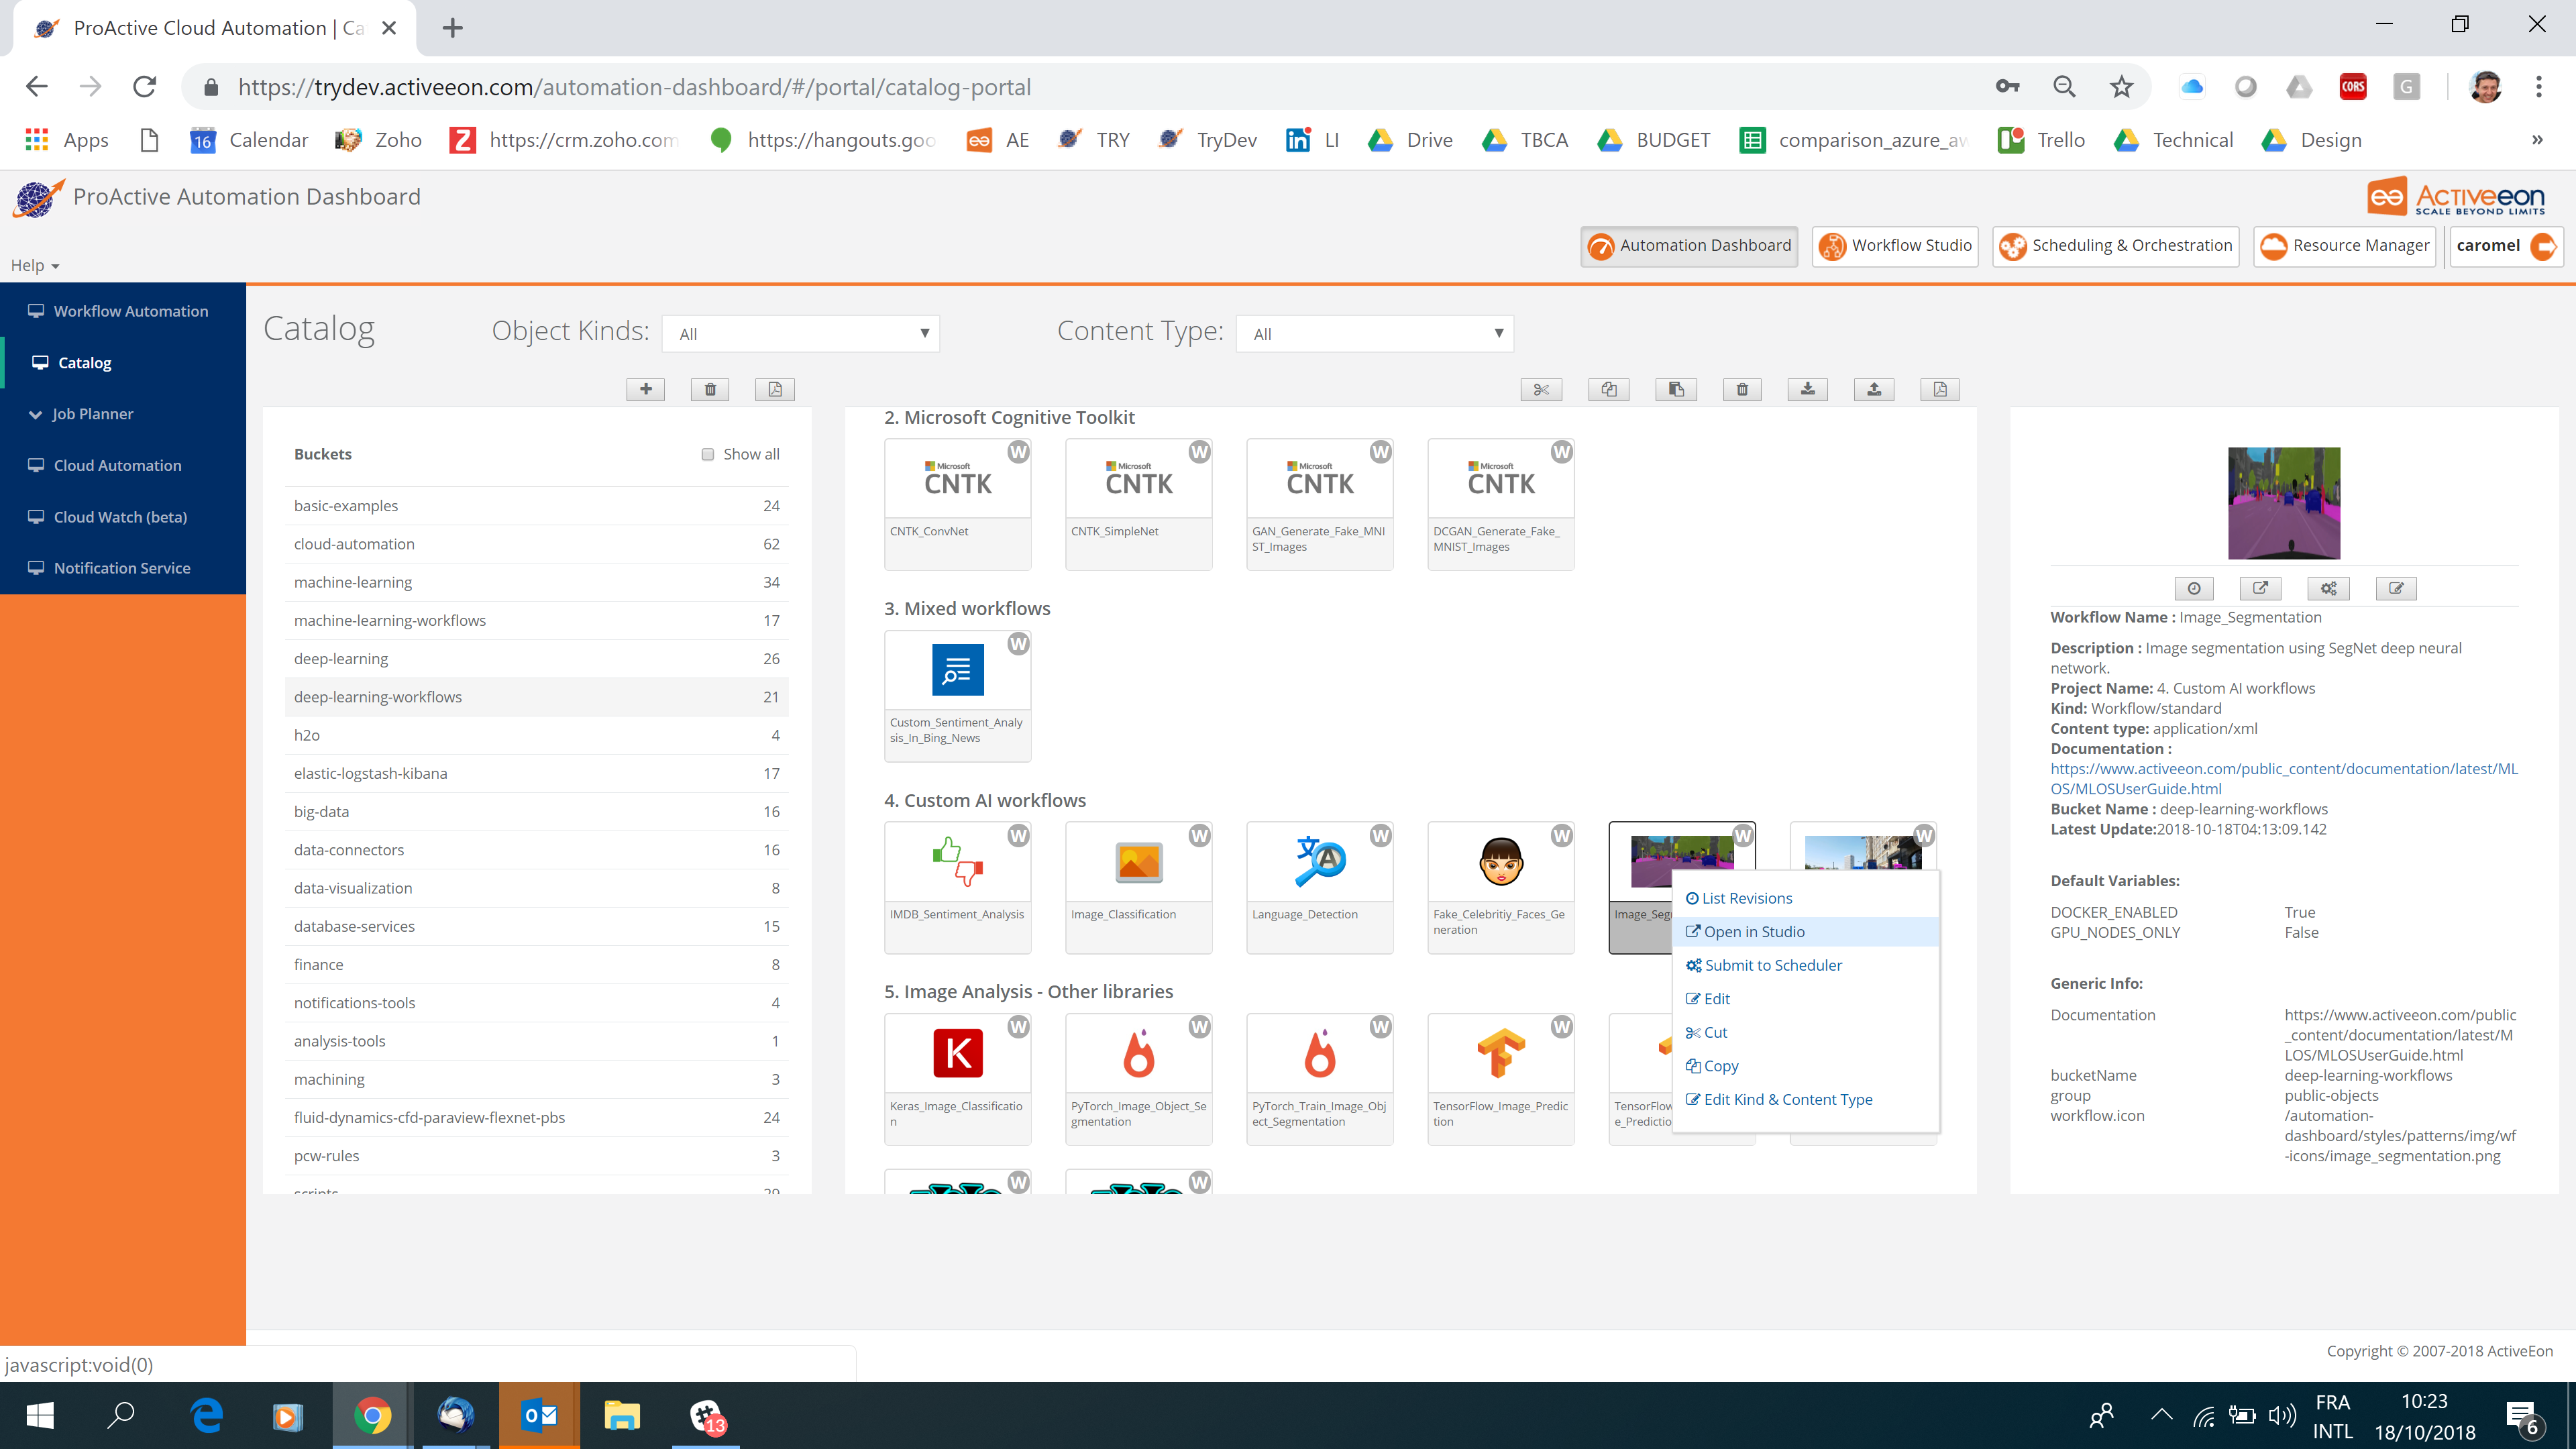Select the CNTK_SimpleNet workflow

click(1139, 504)
